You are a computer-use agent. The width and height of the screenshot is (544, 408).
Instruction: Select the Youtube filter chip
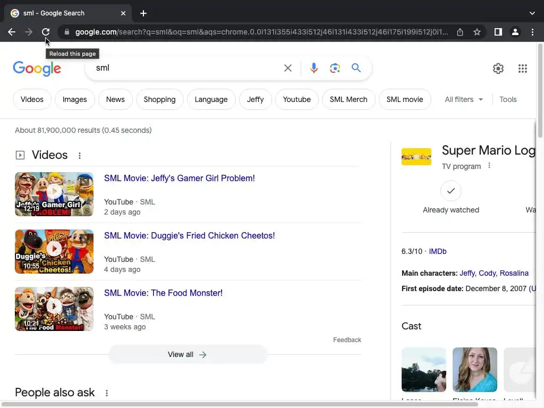tap(296, 99)
